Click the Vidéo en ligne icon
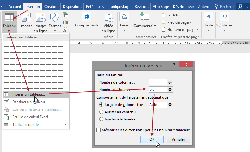 109,18
